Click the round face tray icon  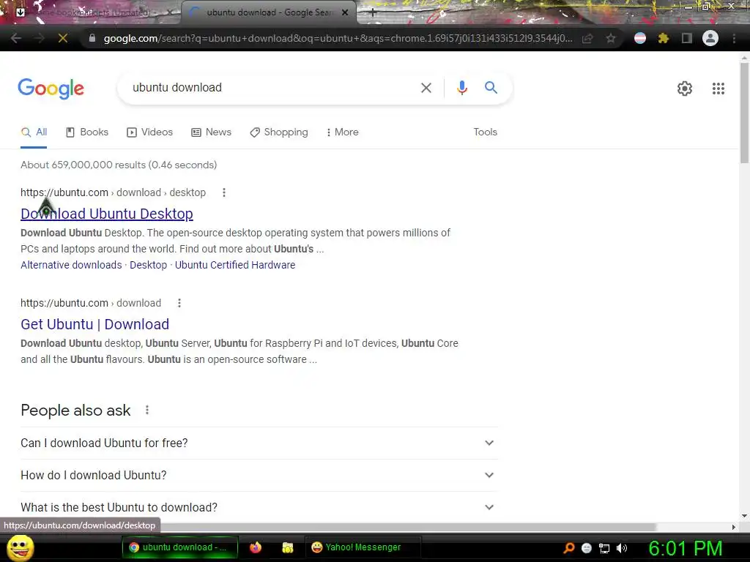[587, 548]
